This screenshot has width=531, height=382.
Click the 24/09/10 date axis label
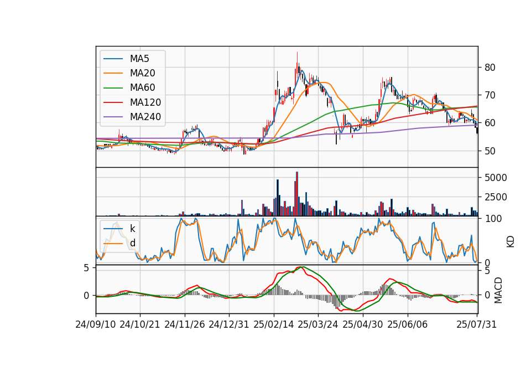pyautogui.click(x=96, y=324)
